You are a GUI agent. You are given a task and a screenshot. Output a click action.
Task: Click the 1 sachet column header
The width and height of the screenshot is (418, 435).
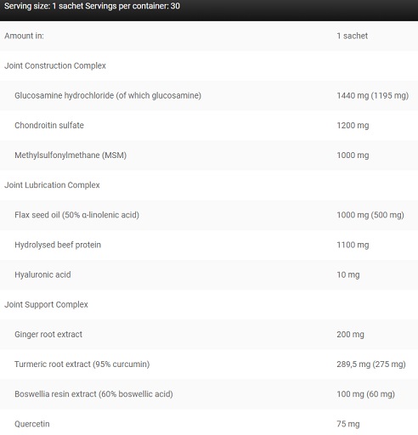click(352, 36)
